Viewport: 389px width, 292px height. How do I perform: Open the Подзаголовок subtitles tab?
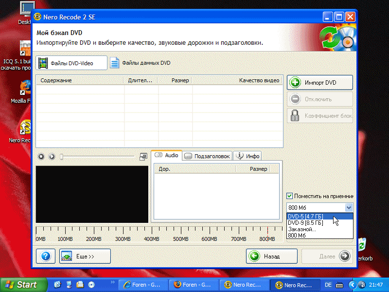click(x=208, y=156)
